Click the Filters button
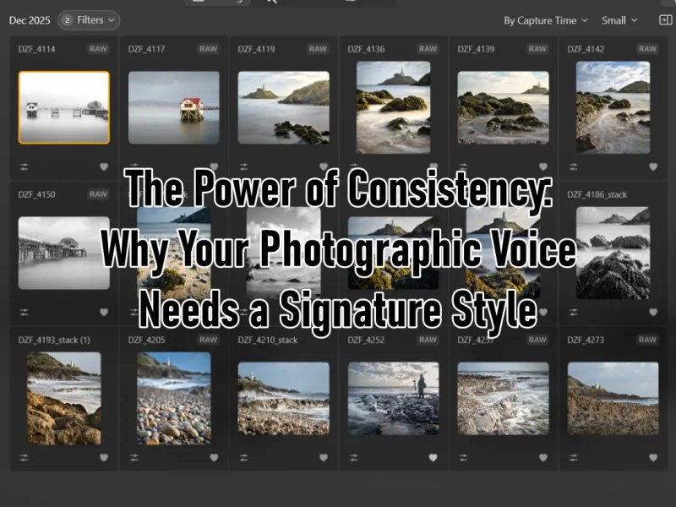 click(x=89, y=20)
